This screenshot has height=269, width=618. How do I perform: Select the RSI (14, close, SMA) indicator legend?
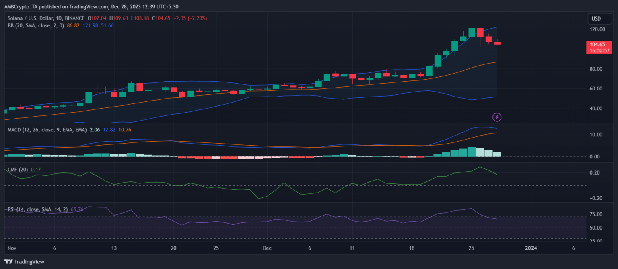pyautogui.click(x=38, y=209)
